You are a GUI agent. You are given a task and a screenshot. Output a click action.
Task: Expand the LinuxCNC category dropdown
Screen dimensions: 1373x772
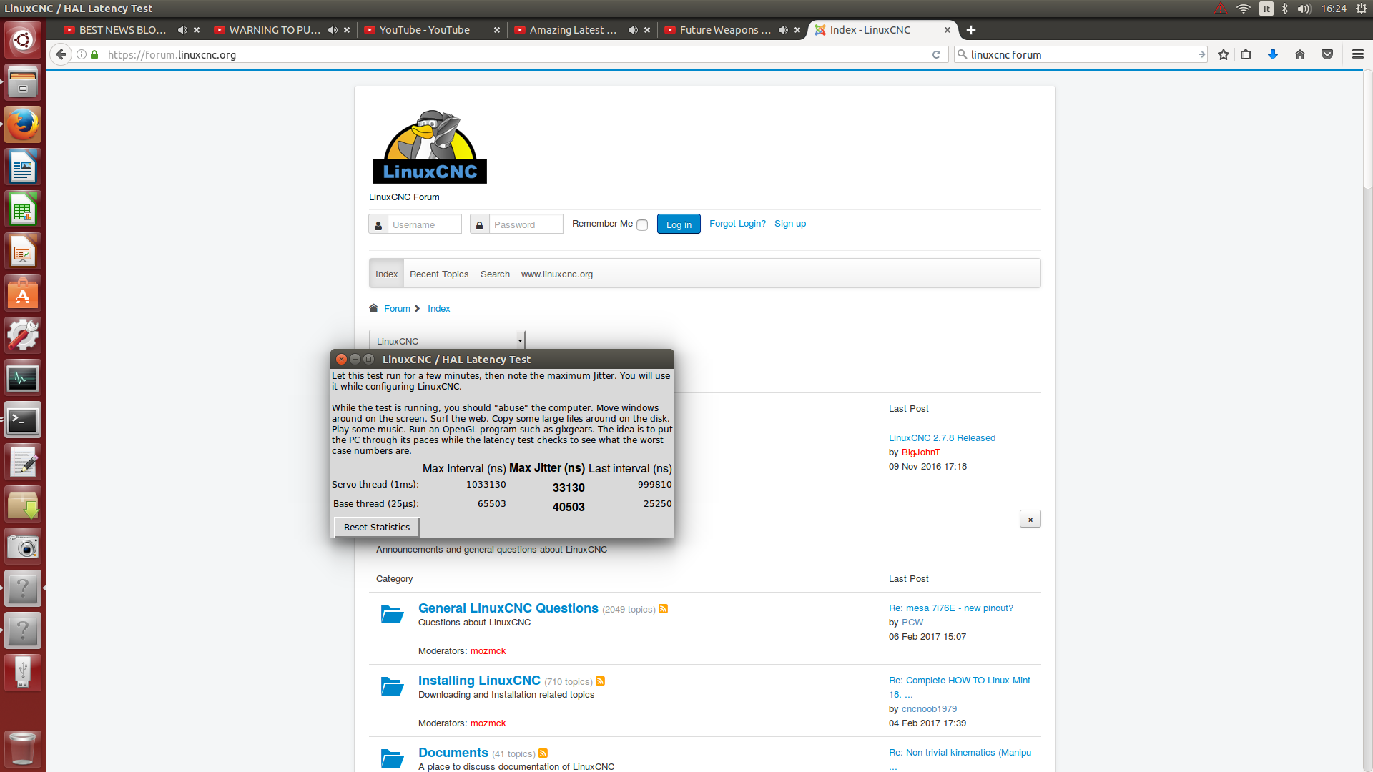coord(447,341)
